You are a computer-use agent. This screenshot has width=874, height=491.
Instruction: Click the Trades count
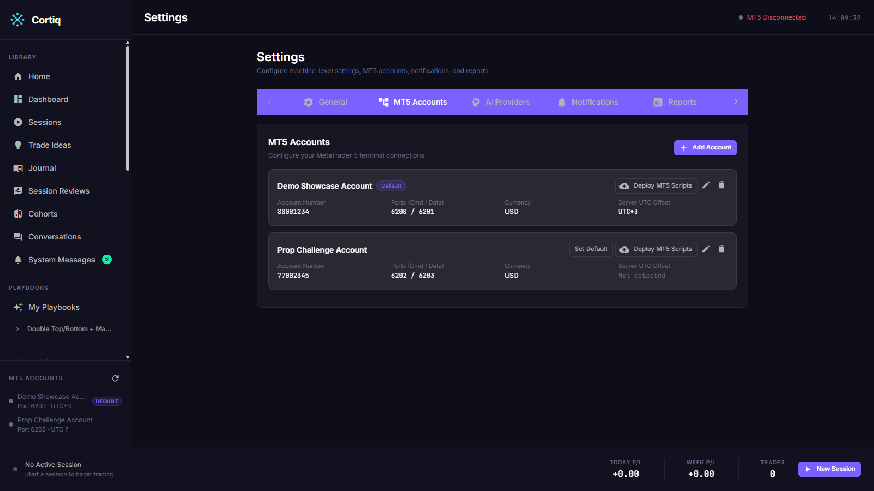click(772, 474)
